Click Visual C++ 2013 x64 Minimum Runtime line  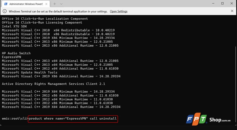click(x=57, y=65)
